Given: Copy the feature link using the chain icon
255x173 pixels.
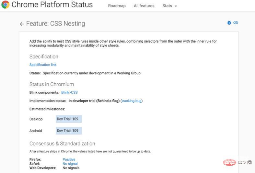Looking at the screenshot, I should click(236, 23).
